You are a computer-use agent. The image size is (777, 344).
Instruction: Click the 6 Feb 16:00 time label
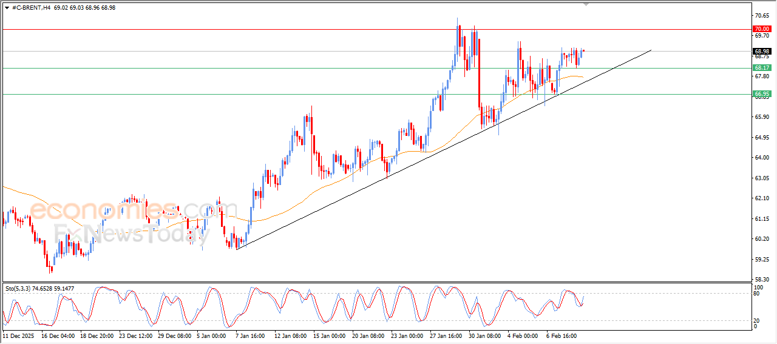coord(560,335)
